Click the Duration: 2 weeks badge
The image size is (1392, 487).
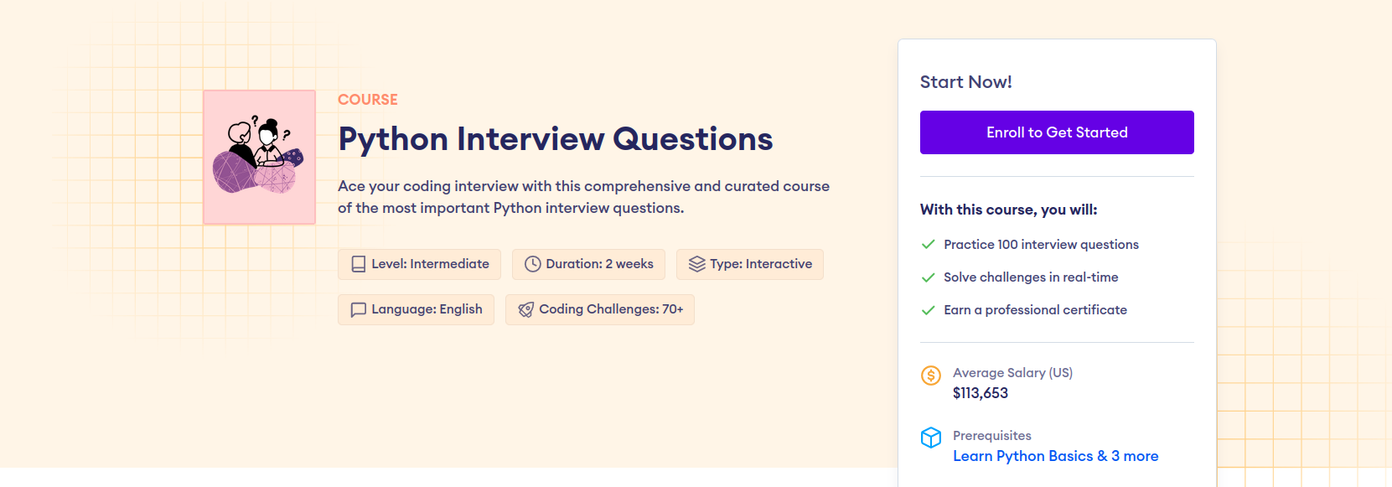click(x=588, y=264)
